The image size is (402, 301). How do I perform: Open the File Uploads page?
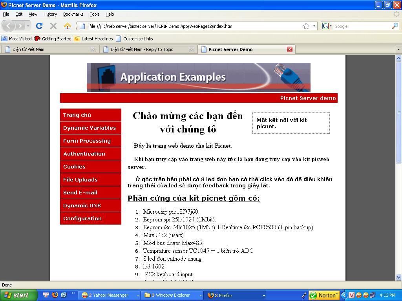(91, 180)
